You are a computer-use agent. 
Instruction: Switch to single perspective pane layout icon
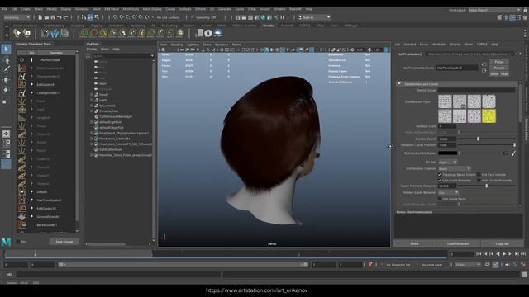click(x=6, y=134)
